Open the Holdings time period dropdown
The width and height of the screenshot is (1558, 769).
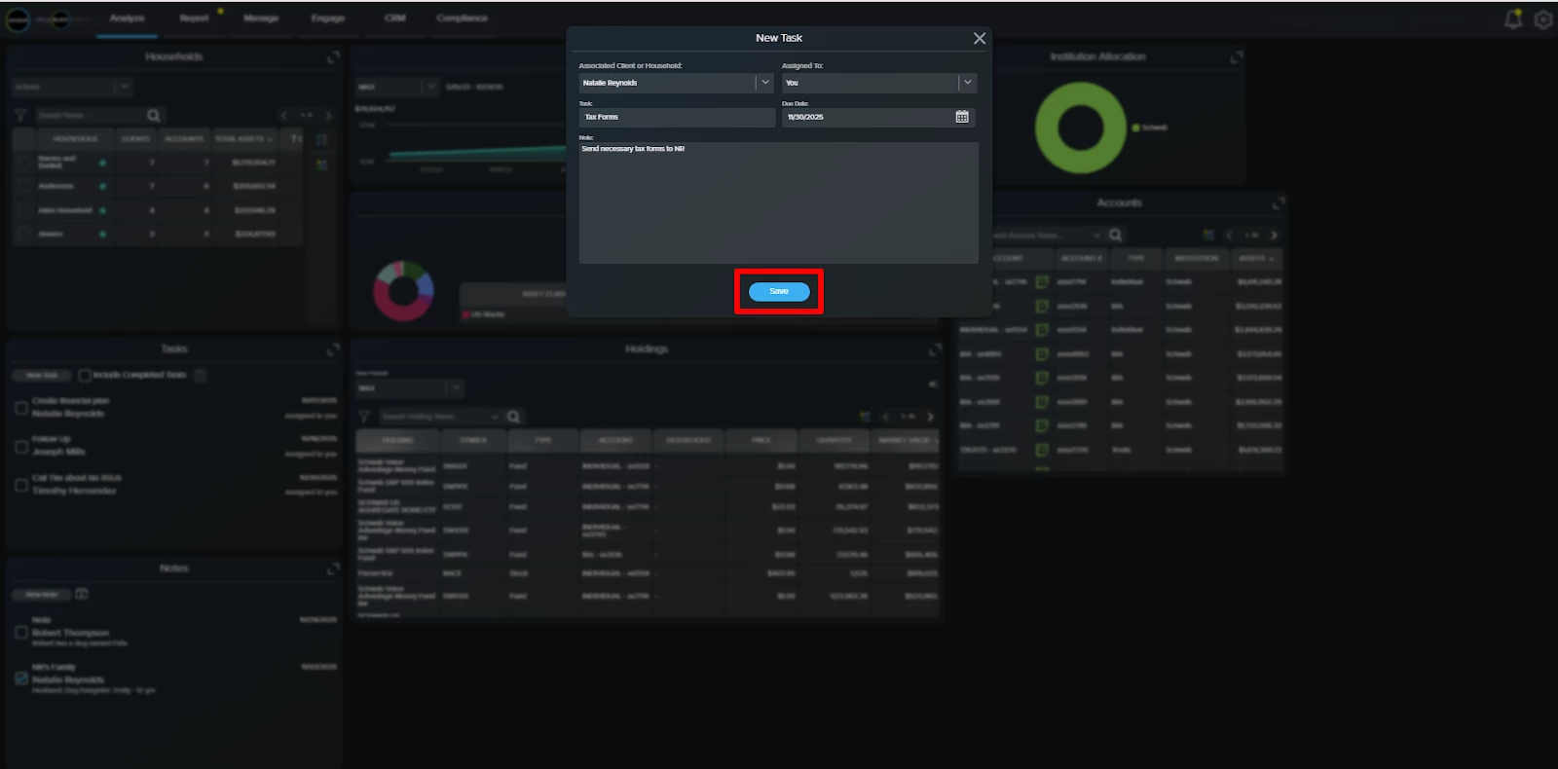(x=409, y=388)
